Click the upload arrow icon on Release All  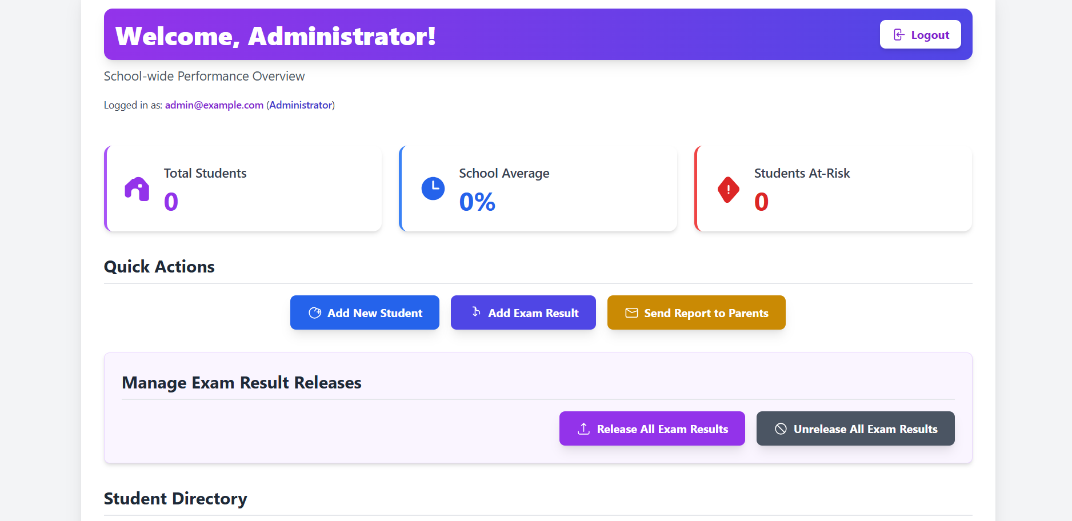coord(583,429)
